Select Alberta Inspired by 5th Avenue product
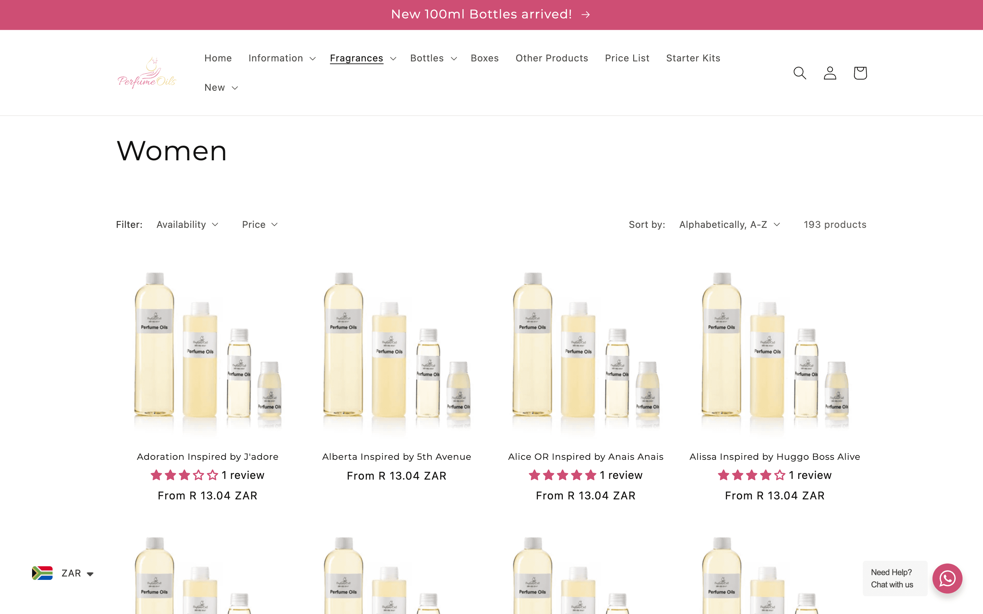 tap(397, 456)
